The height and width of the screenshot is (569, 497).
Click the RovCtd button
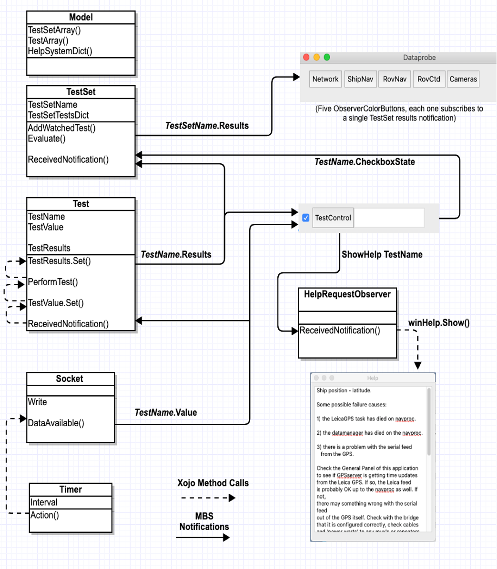point(429,79)
